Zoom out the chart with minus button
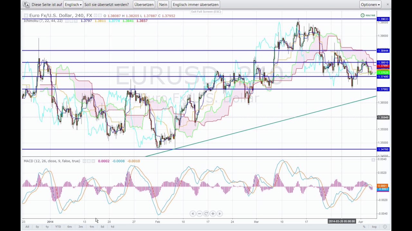This screenshot has height=231, width=412. 199,214
